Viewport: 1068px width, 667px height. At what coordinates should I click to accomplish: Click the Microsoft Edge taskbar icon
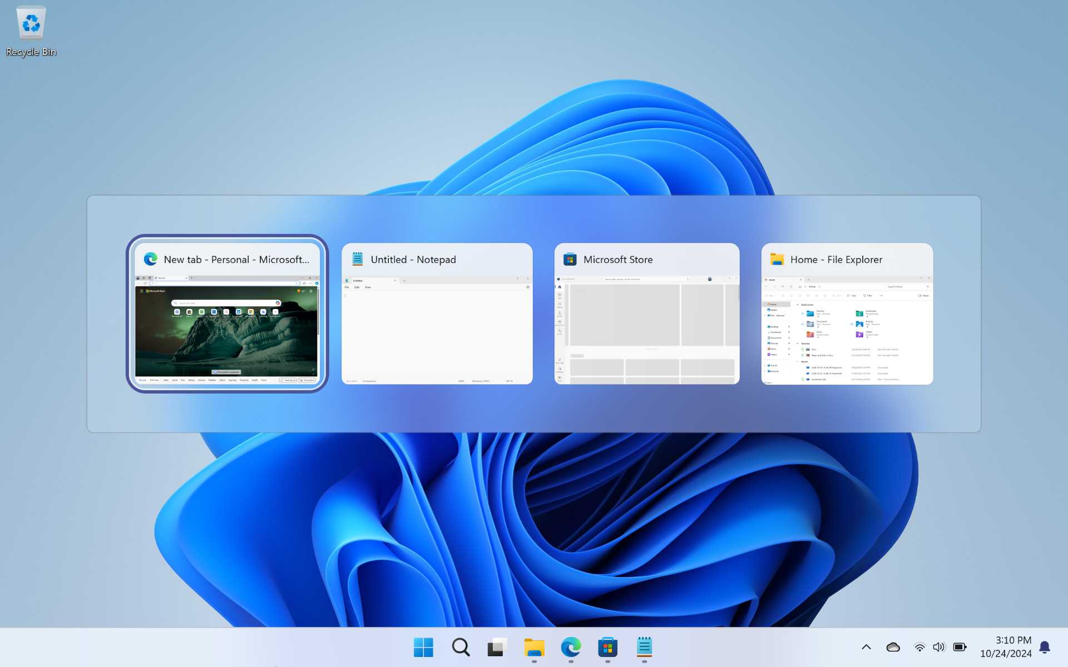point(571,647)
